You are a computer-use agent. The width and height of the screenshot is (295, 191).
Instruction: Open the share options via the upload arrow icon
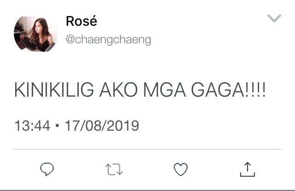(248, 169)
